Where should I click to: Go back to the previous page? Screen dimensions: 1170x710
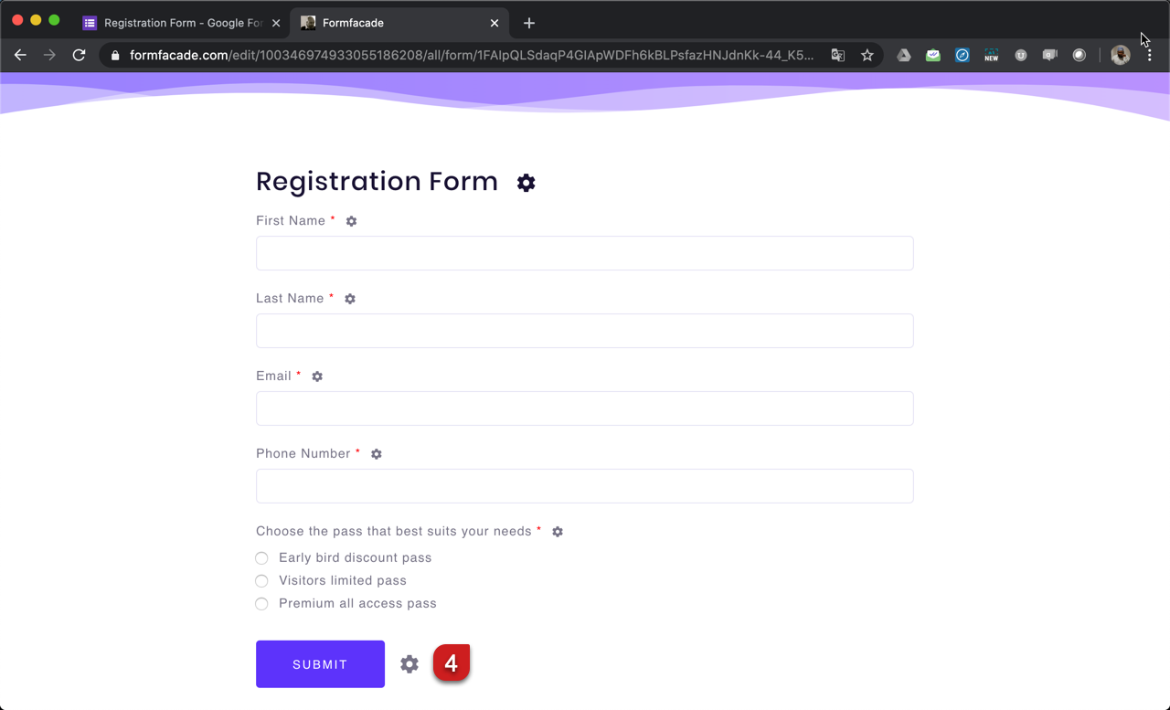tap(20, 55)
